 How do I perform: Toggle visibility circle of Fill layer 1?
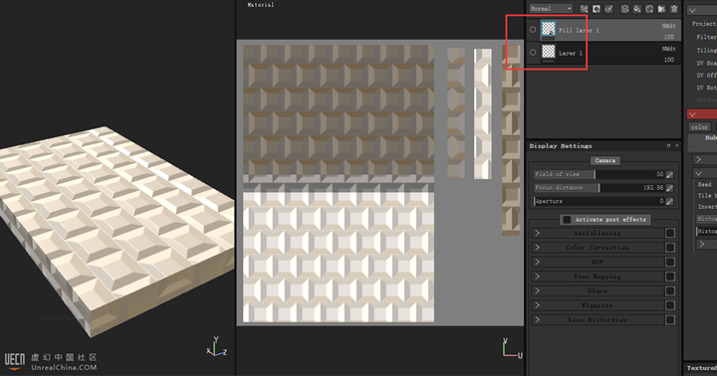pyautogui.click(x=533, y=30)
